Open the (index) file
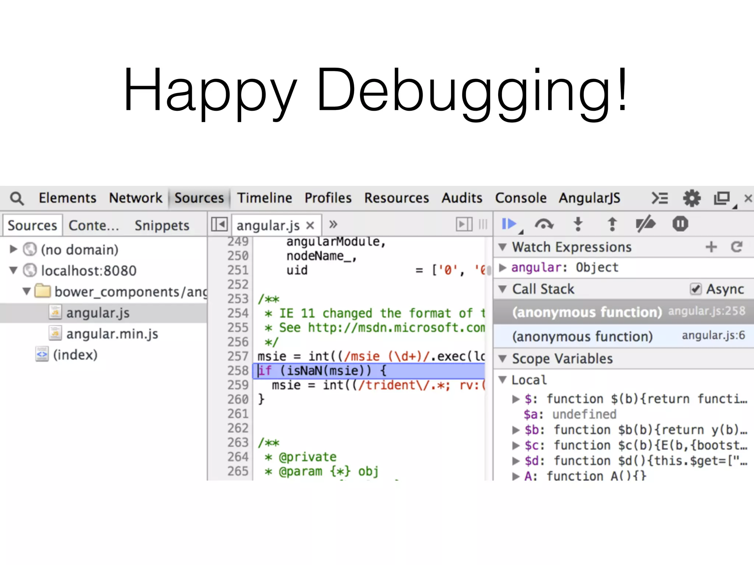 coord(75,355)
